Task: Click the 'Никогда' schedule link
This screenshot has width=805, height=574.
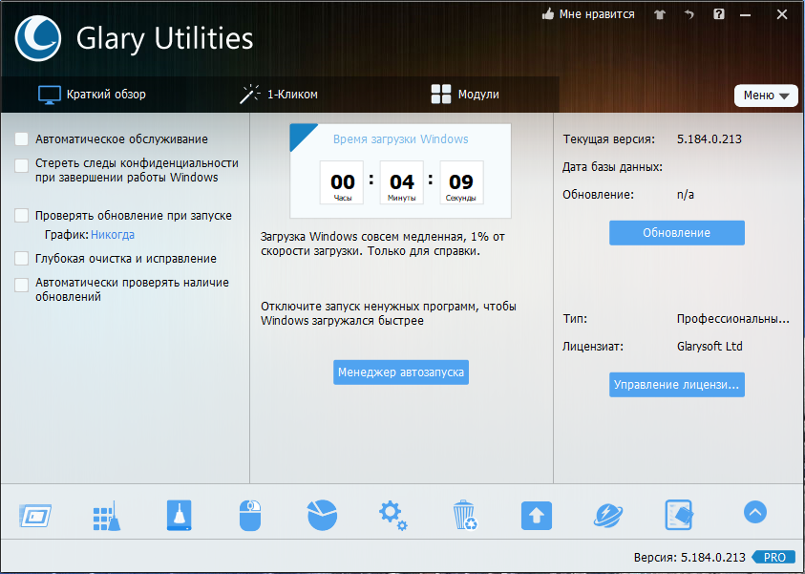Action: coord(113,235)
